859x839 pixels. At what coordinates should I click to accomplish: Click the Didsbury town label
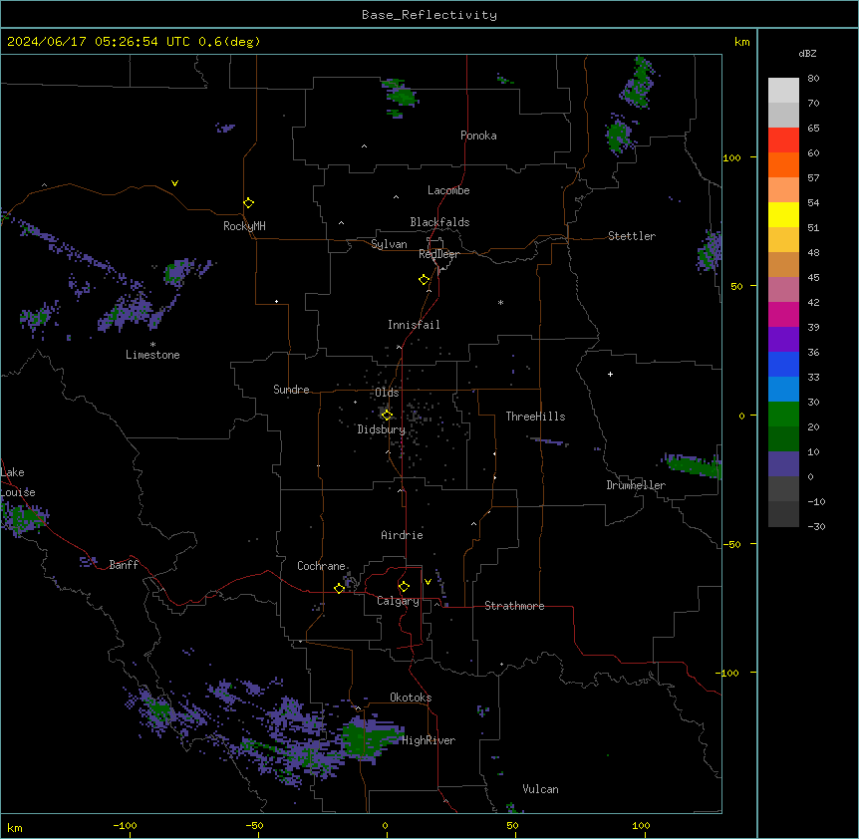coord(382,429)
